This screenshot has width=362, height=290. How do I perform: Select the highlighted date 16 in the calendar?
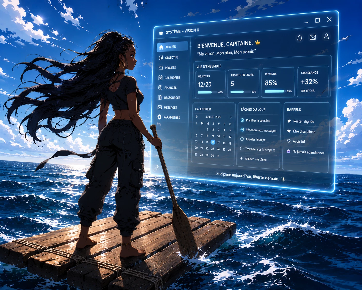click(213, 142)
